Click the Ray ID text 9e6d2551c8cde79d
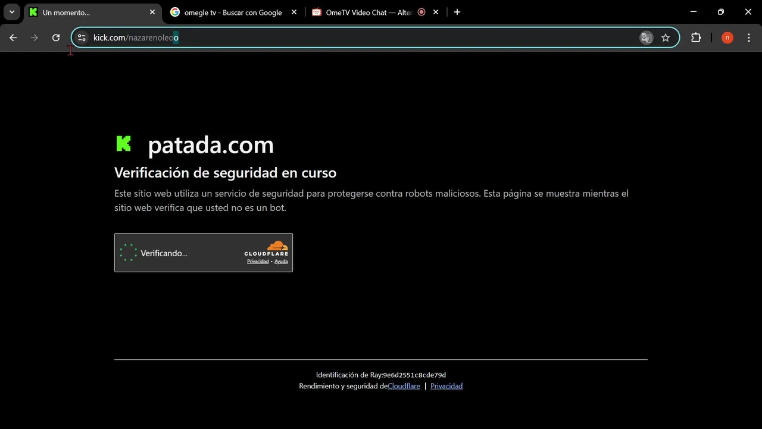Viewport: 762px width, 429px height. pos(414,375)
